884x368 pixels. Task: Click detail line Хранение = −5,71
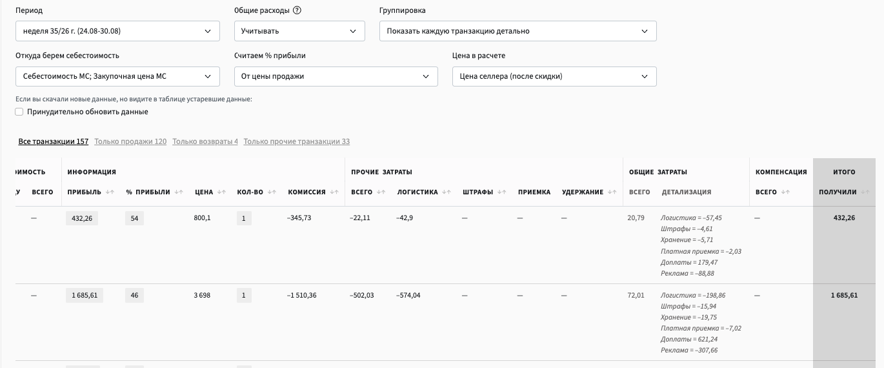[687, 240]
